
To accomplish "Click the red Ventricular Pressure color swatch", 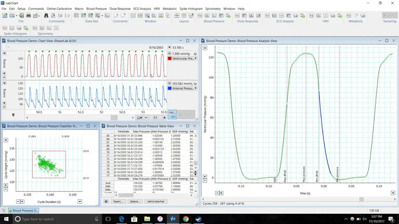I will coord(169,59).
